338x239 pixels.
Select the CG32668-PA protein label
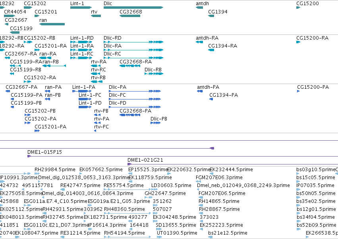[135, 111]
